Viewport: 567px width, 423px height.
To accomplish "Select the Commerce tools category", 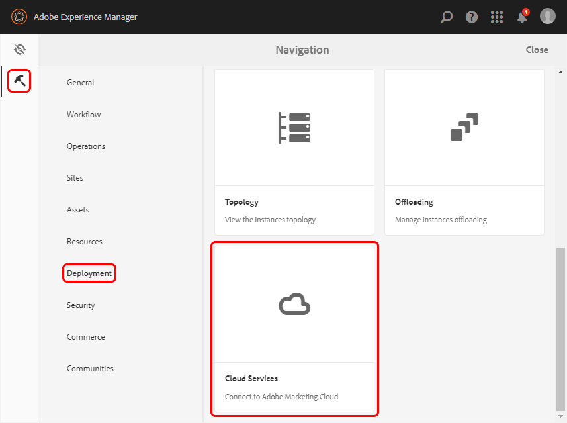I will (x=86, y=337).
